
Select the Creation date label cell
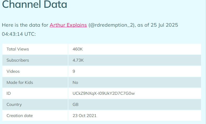tap(35, 116)
